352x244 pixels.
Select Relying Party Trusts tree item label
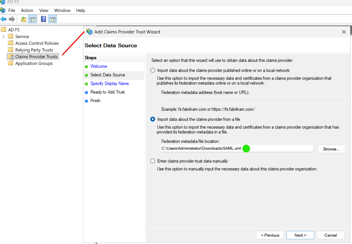34,50
